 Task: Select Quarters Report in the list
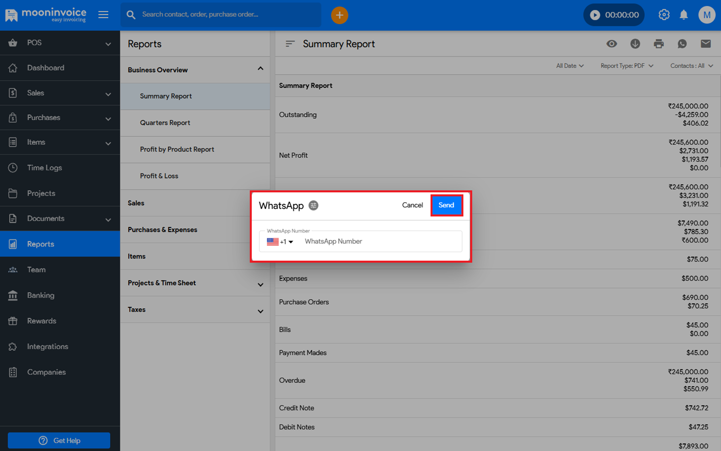(x=165, y=123)
